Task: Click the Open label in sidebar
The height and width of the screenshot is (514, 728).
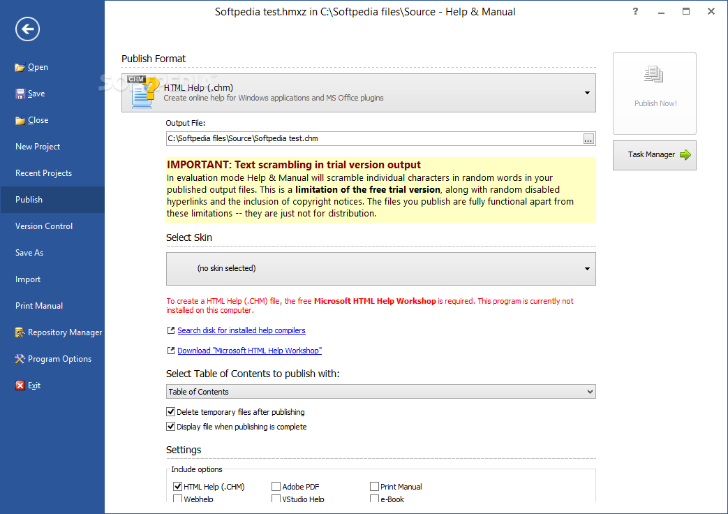Action: (38, 67)
